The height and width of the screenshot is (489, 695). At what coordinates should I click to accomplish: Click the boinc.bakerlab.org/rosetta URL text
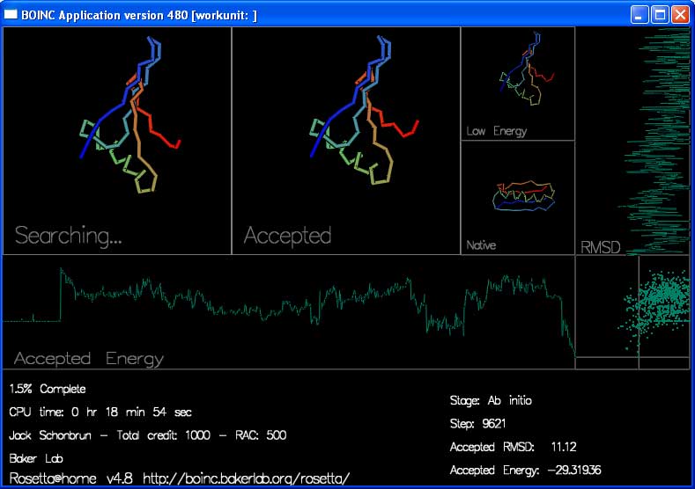coord(246,478)
